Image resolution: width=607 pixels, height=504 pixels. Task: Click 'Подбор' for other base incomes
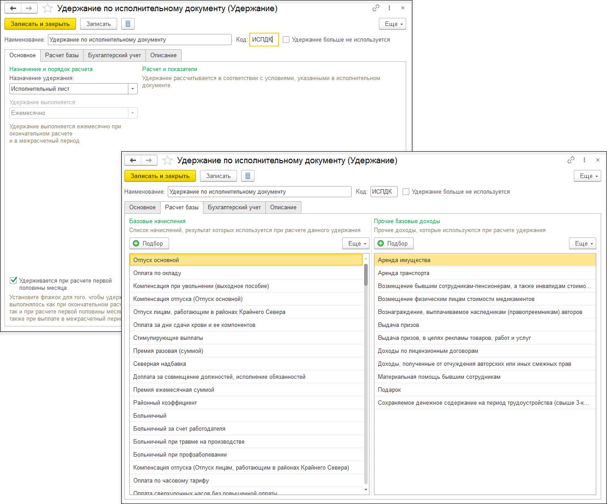(x=394, y=243)
